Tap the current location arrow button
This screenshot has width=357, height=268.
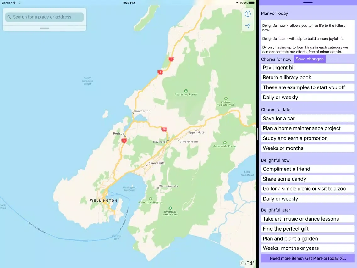[248, 26]
